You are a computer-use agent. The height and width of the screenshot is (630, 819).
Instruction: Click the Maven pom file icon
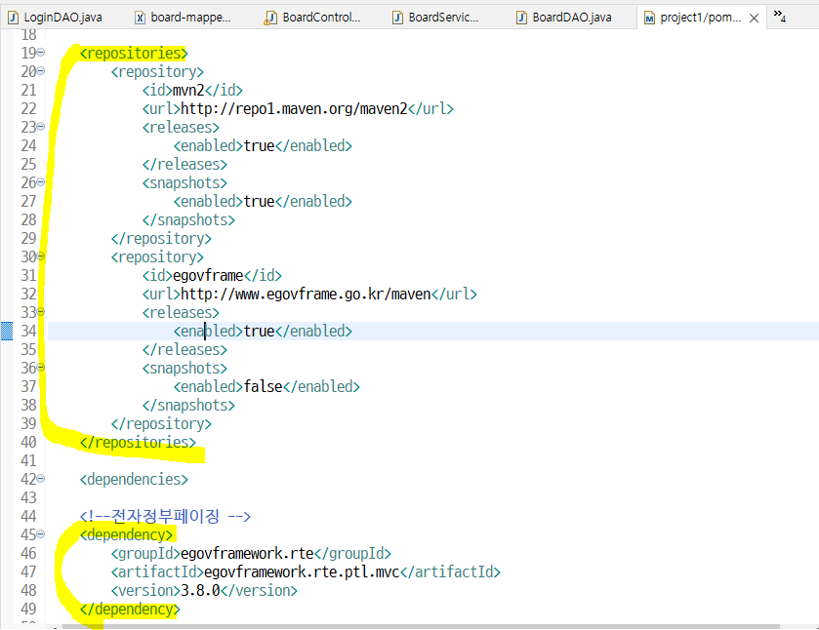pyautogui.click(x=649, y=19)
